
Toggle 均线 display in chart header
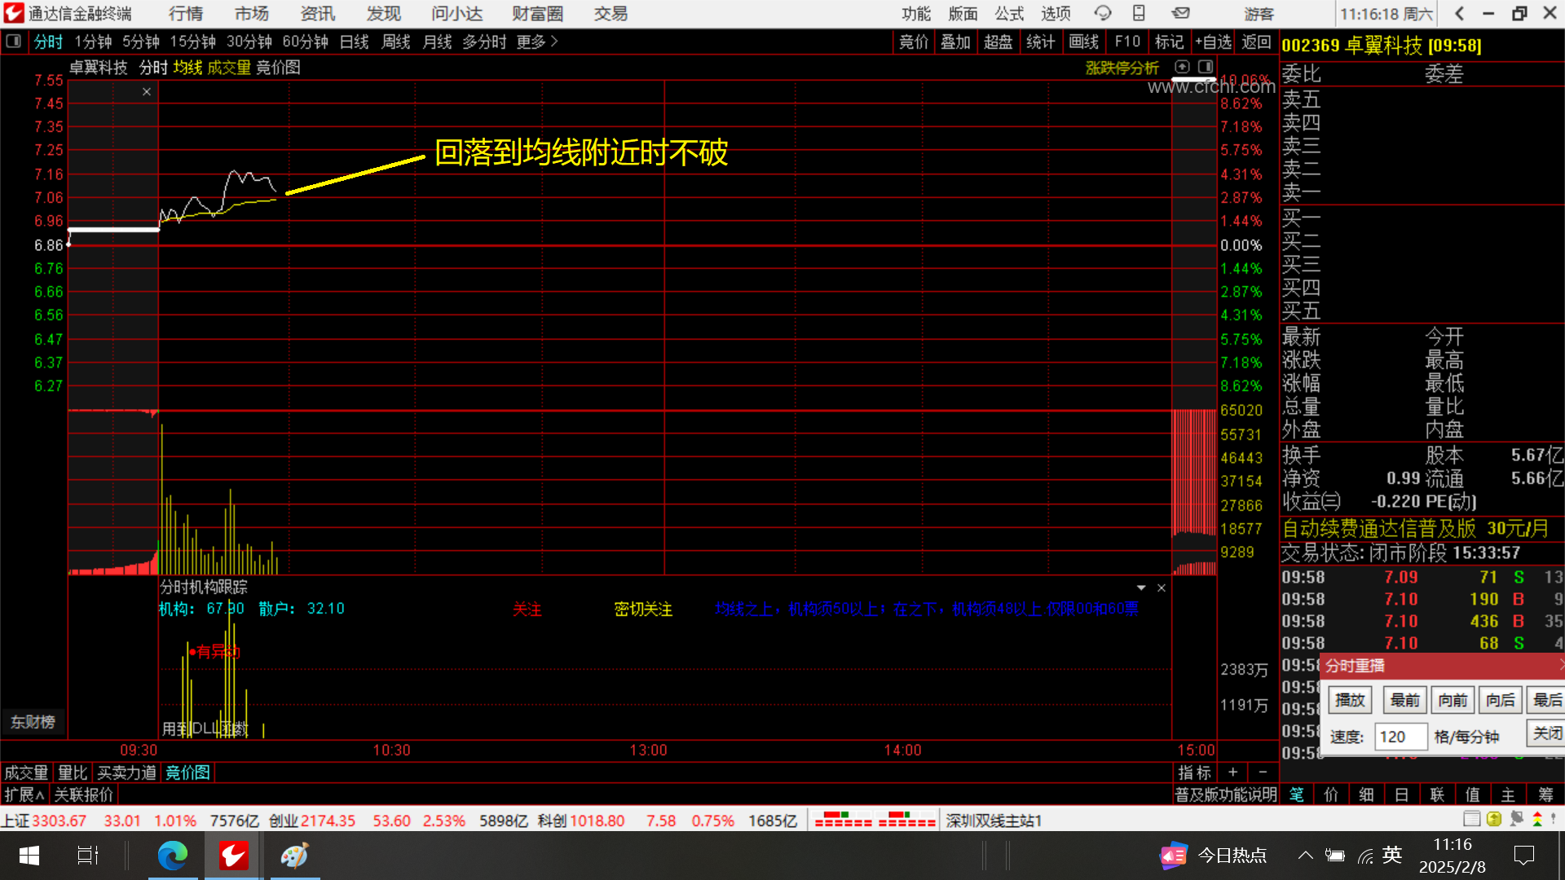[x=187, y=68]
